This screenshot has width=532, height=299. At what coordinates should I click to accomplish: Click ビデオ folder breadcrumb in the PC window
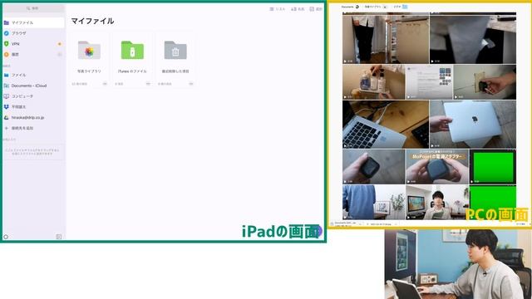point(401,7)
